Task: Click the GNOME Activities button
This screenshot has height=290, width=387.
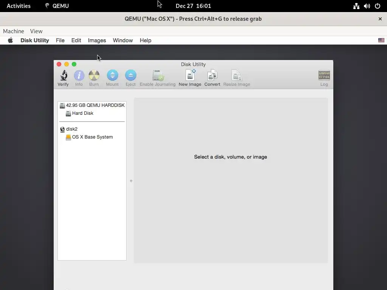Action: coord(19,6)
